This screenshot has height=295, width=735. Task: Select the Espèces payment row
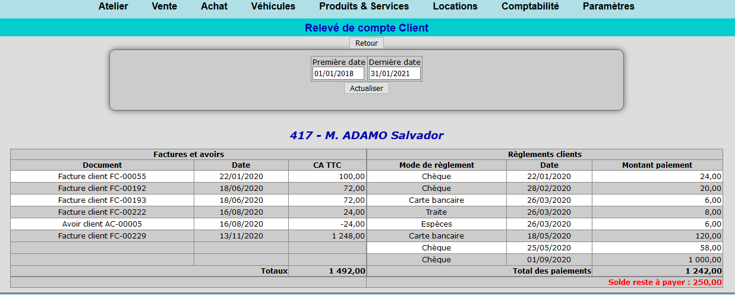436,224
